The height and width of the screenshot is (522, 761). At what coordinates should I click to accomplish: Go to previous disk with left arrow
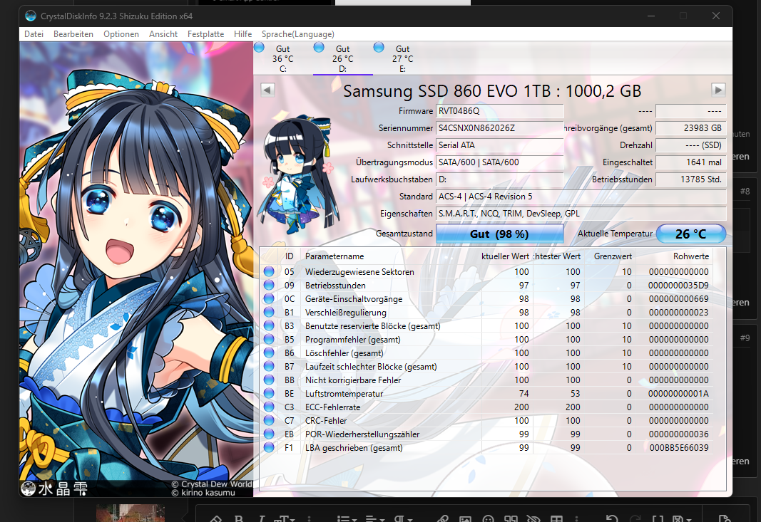(x=267, y=90)
